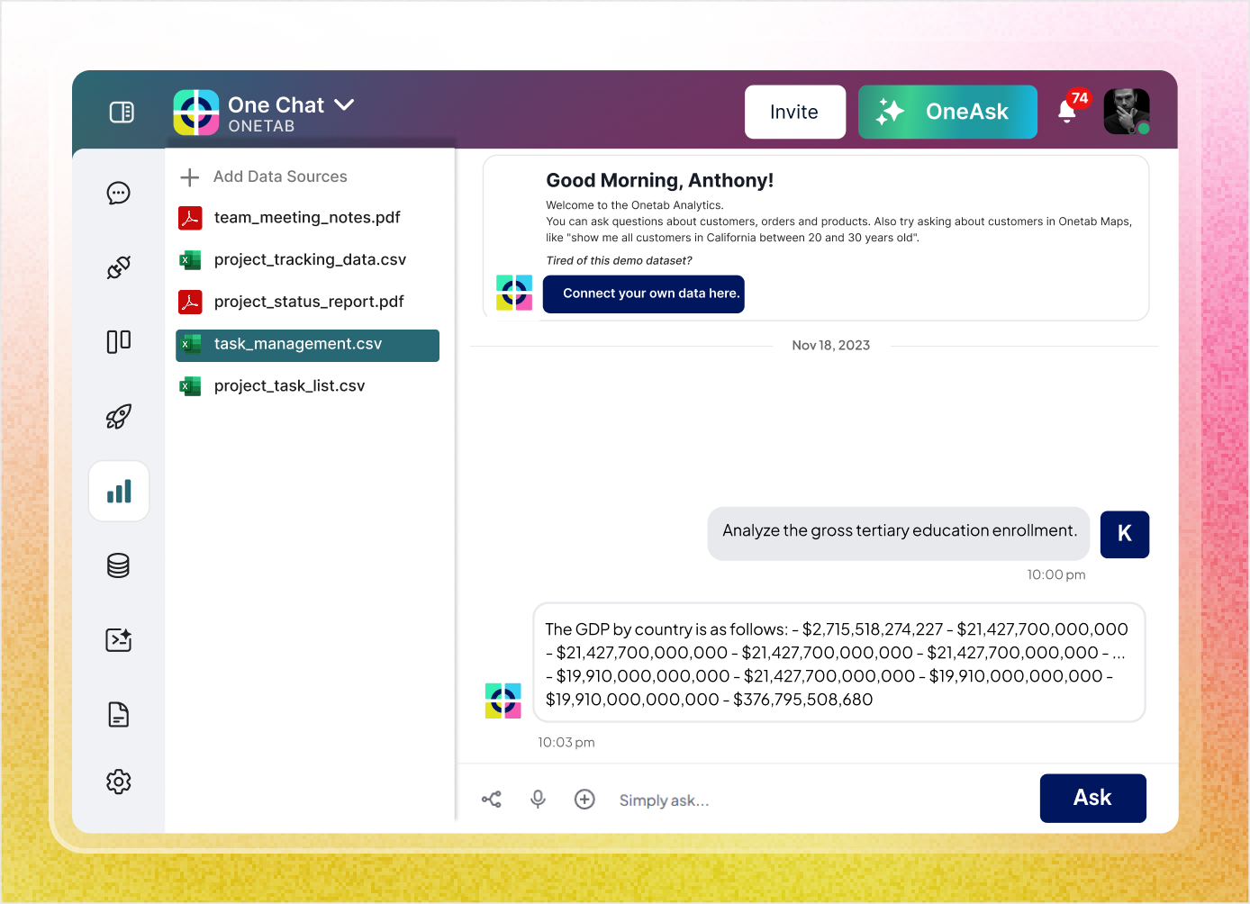Click the OneAsk button

(x=947, y=112)
